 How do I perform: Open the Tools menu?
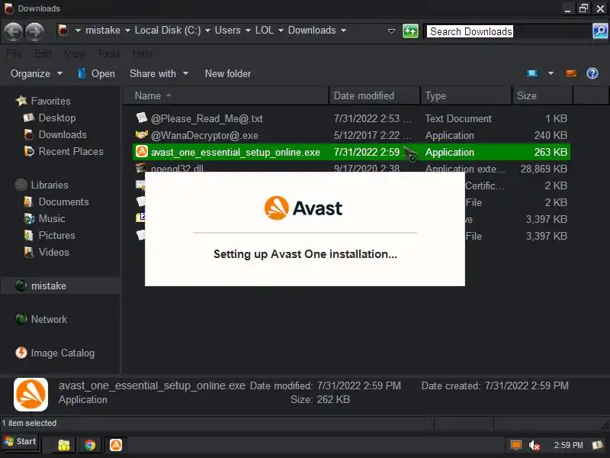coord(108,53)
